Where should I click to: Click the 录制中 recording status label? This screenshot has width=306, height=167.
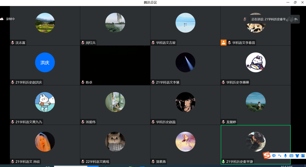click(10, 19)
